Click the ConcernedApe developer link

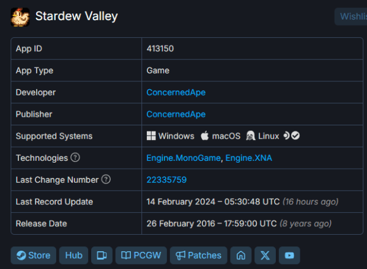pyautogui.click(x=176, y=92)
